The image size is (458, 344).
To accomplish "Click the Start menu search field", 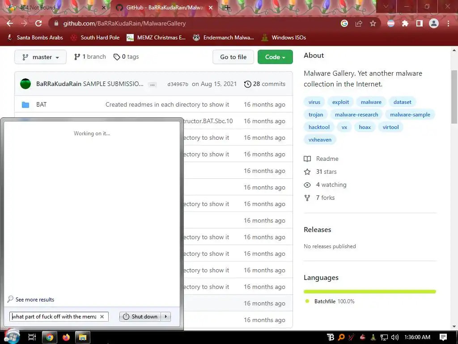I will point(59,317).
